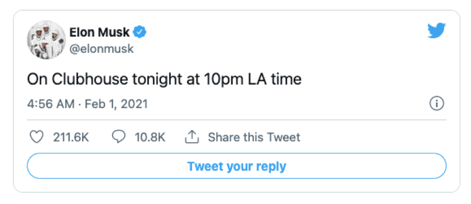The width and height of the screenshot is (471, 204).
Task: Click the Twitter bird logo
Action: (437, 32)
